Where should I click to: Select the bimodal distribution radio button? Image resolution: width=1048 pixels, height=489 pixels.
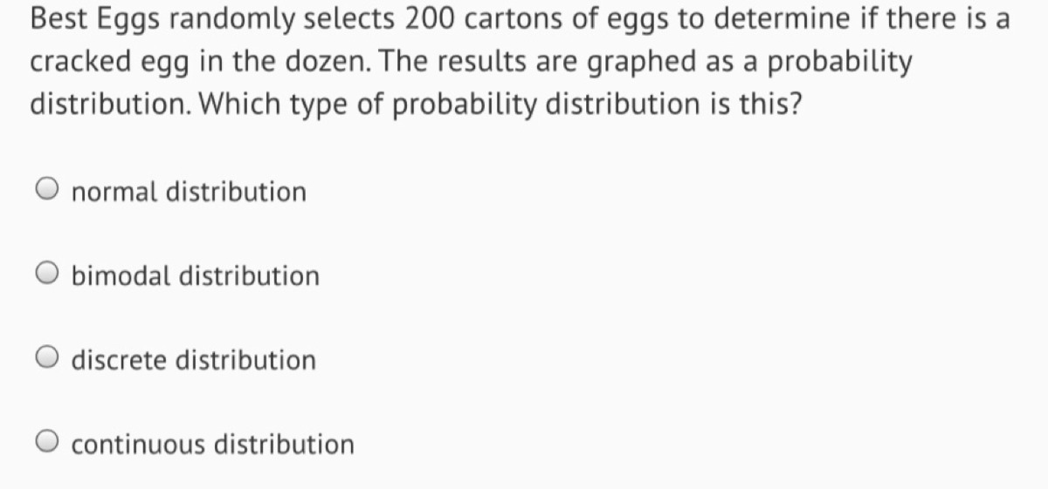[48, 275]
